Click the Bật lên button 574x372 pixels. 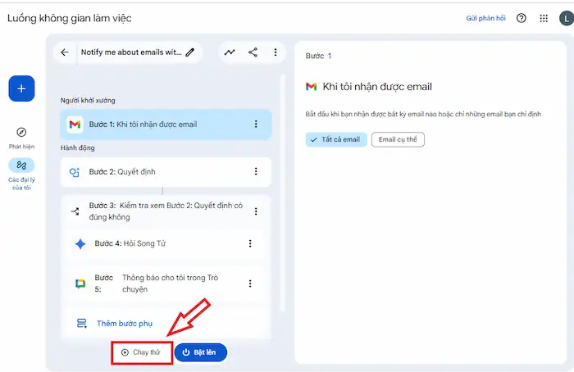pyautogui.click(x=201, y=352)
